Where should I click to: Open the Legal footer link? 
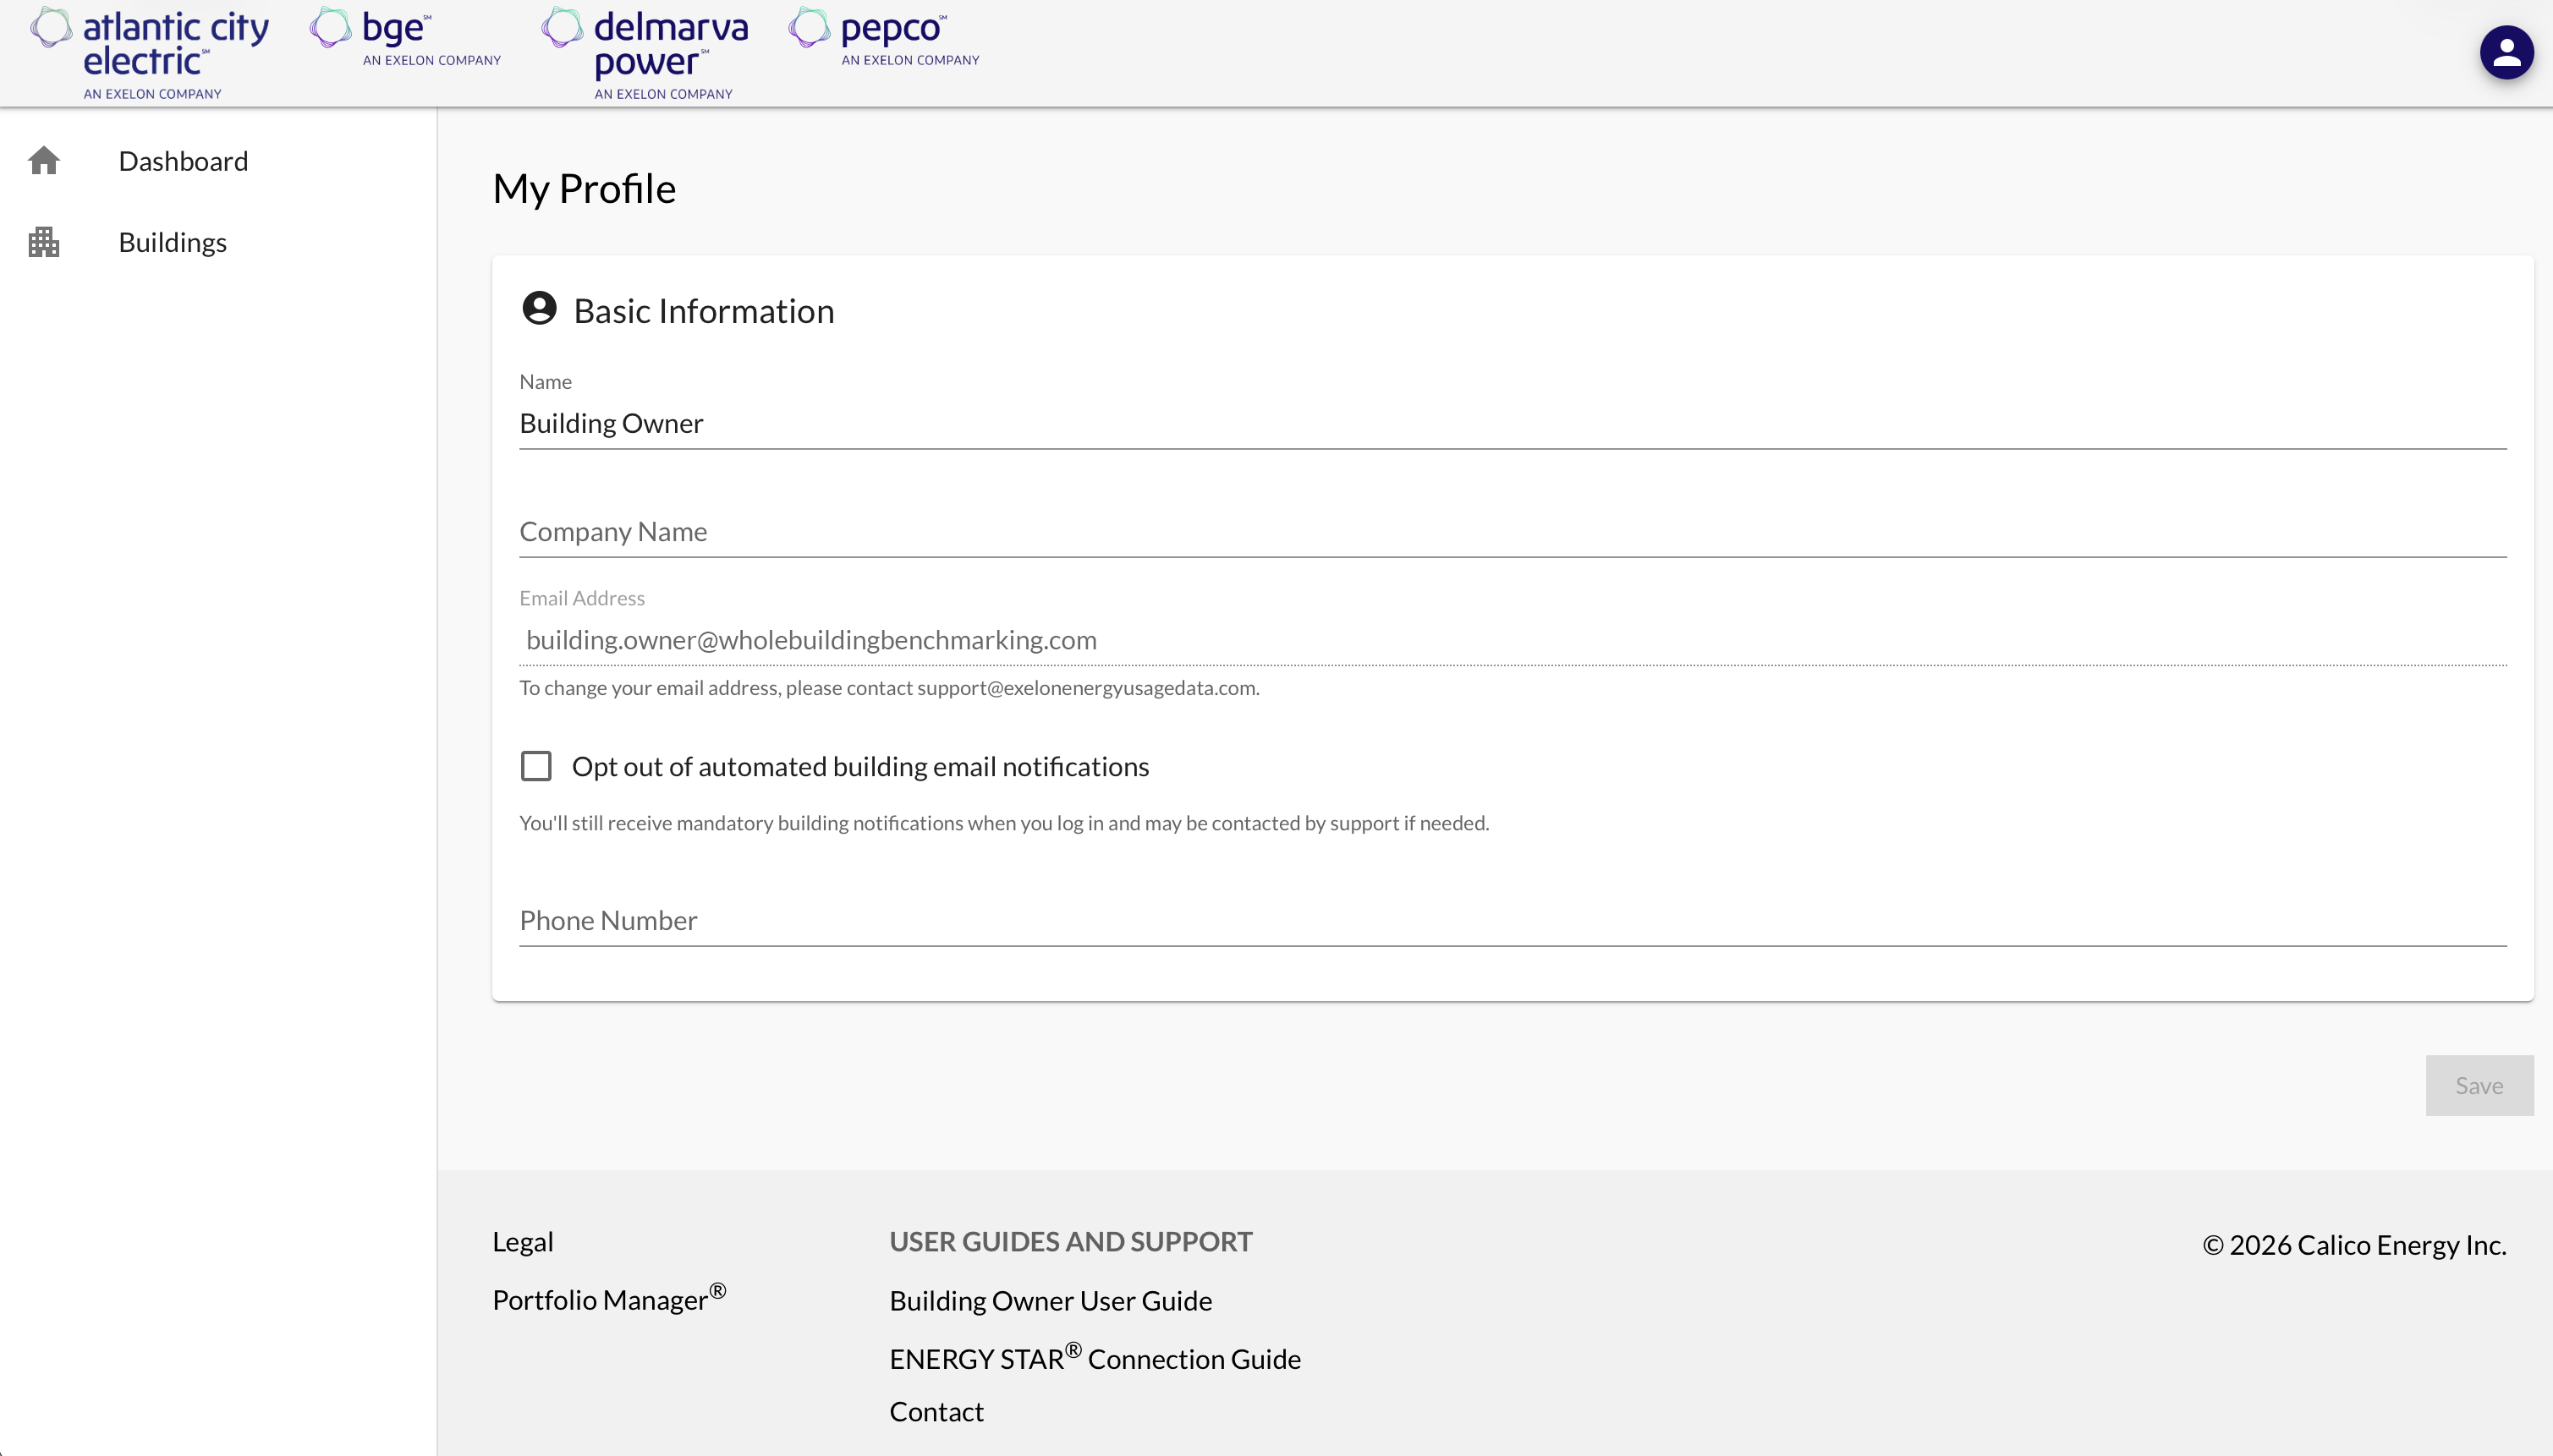click(x=522, y=1241)
